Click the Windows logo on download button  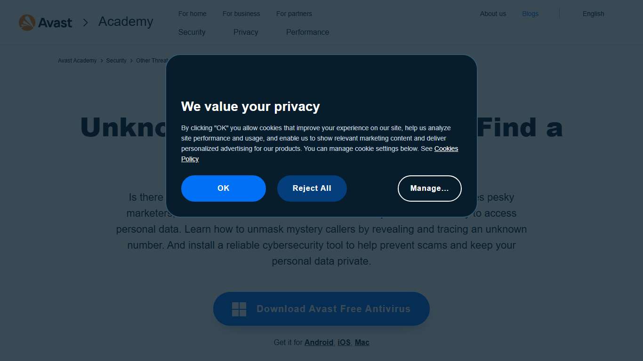tap(239, 309)
